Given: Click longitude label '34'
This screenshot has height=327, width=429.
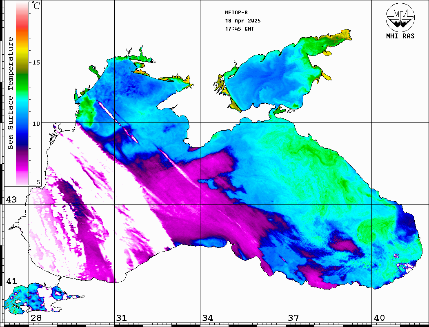Looking at the screenshot, I should [207, 318].
